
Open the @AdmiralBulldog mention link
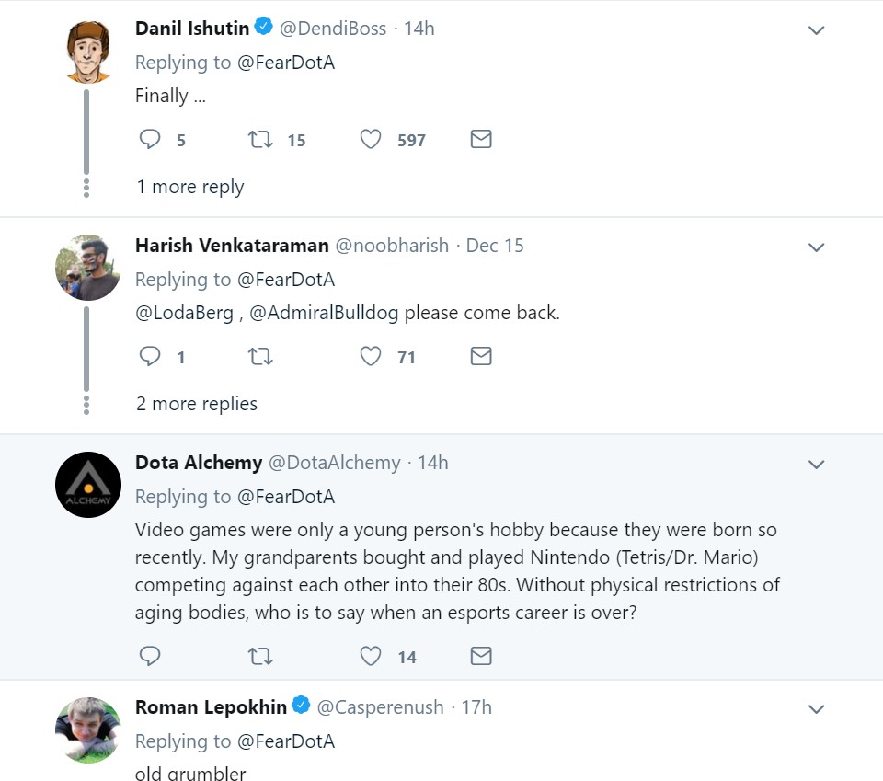point(324,313)
